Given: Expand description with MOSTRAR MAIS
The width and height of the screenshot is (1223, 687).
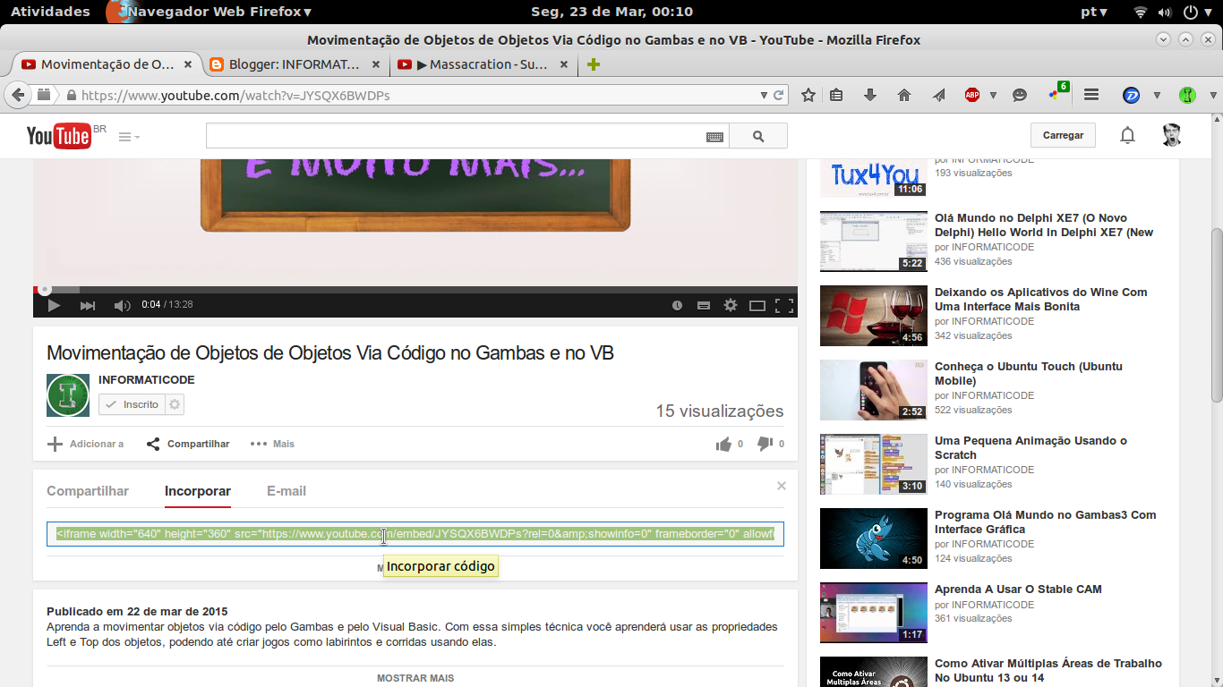Looking at the screenshot, I should [415, 678].
